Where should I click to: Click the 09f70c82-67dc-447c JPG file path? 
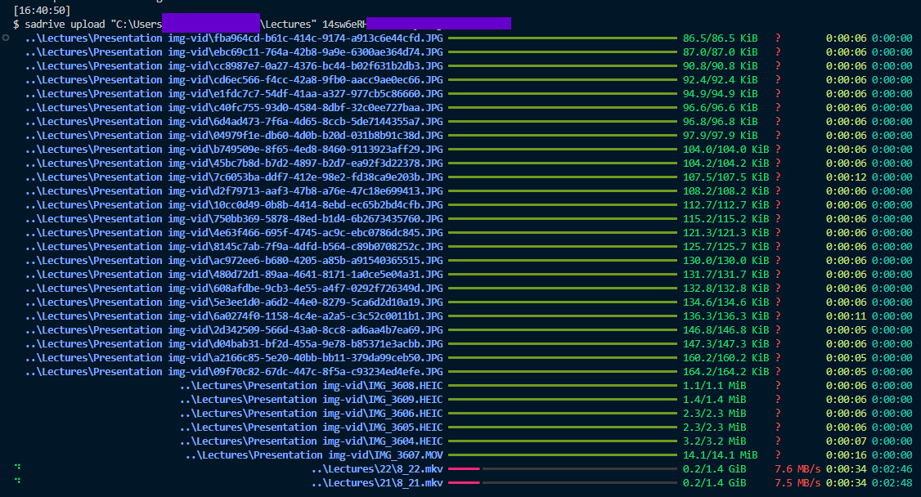coord(234,371)
